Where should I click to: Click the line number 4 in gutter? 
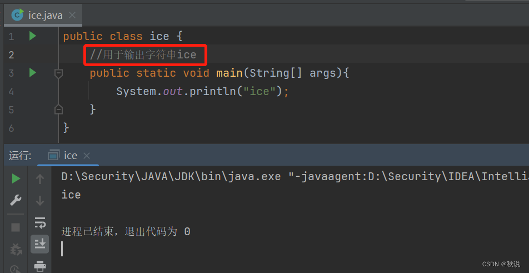[12, 91]
